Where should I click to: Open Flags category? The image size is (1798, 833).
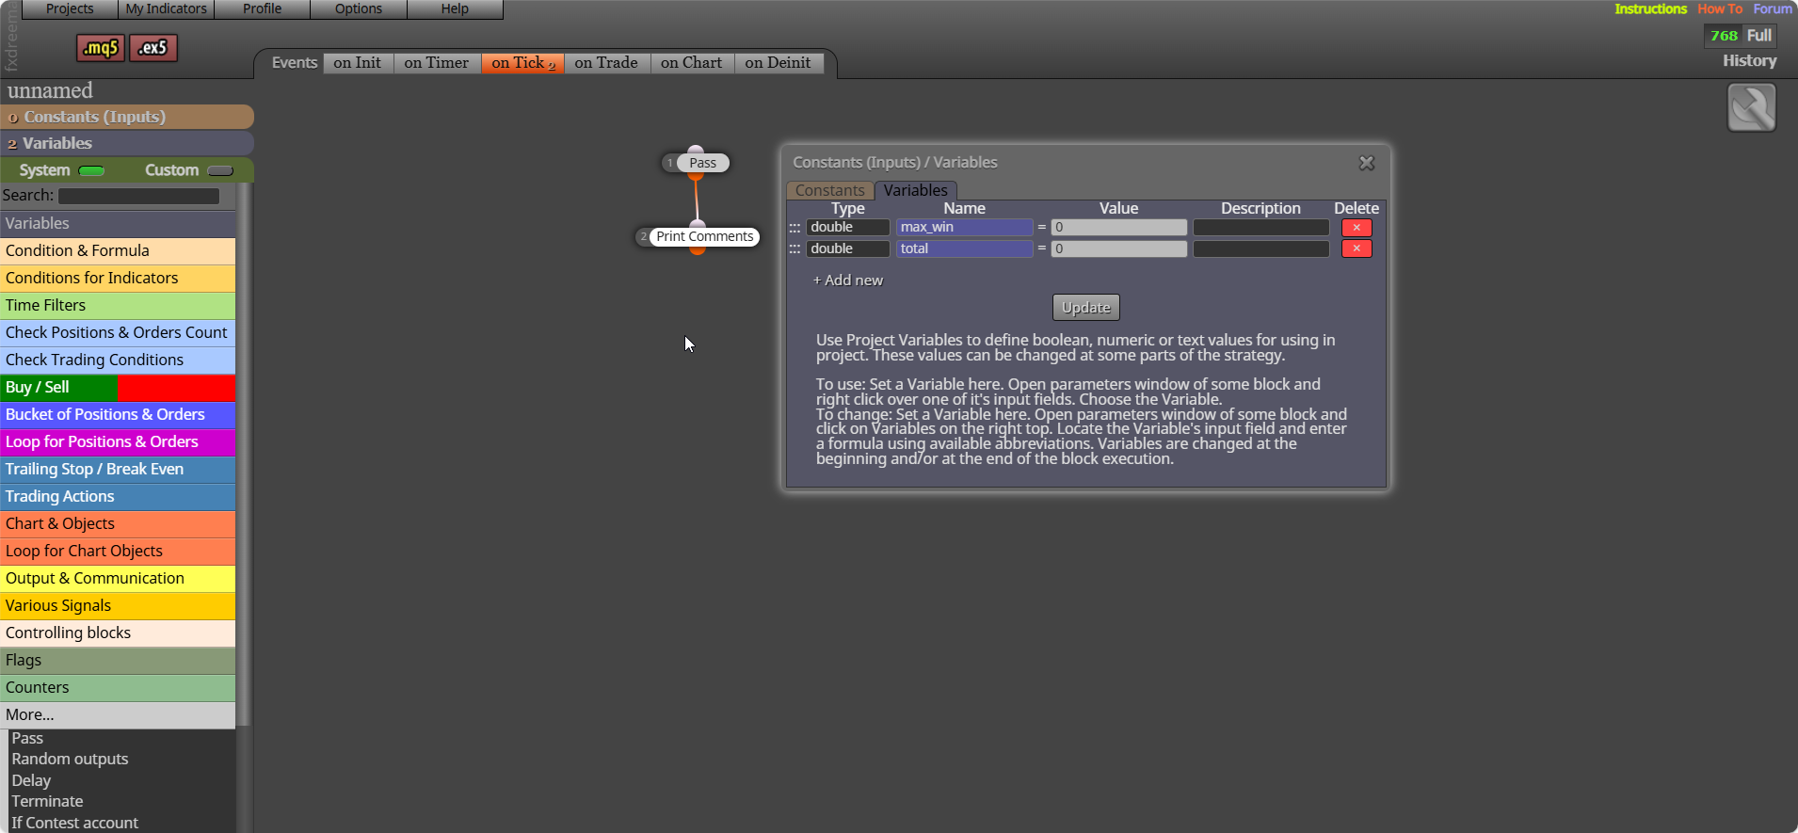[118, 661]
